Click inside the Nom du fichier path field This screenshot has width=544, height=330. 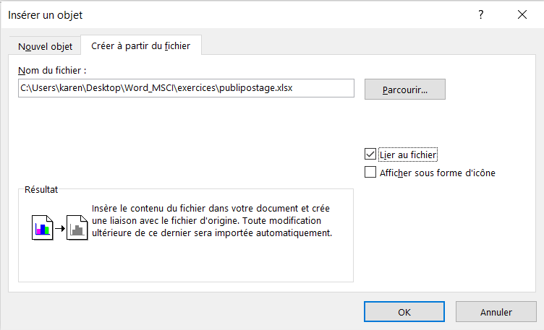coord(186,88)
